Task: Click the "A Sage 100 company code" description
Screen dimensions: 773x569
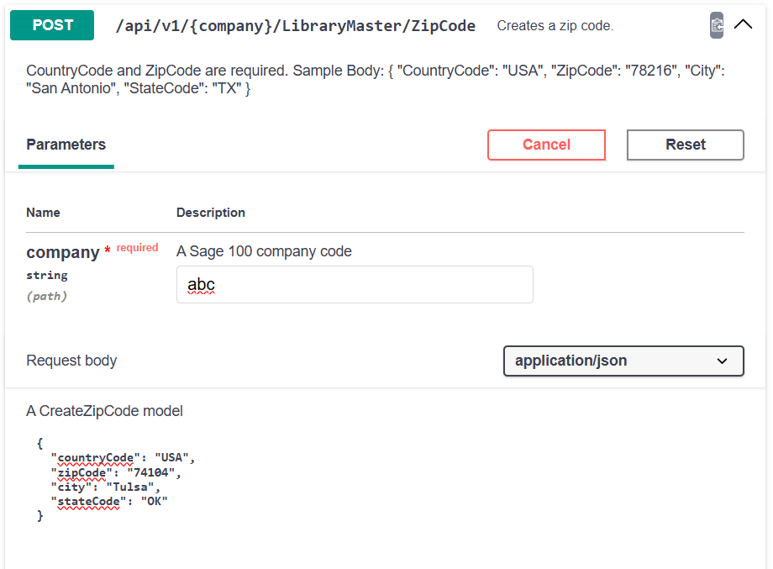Action: click(x=264, y=251)
